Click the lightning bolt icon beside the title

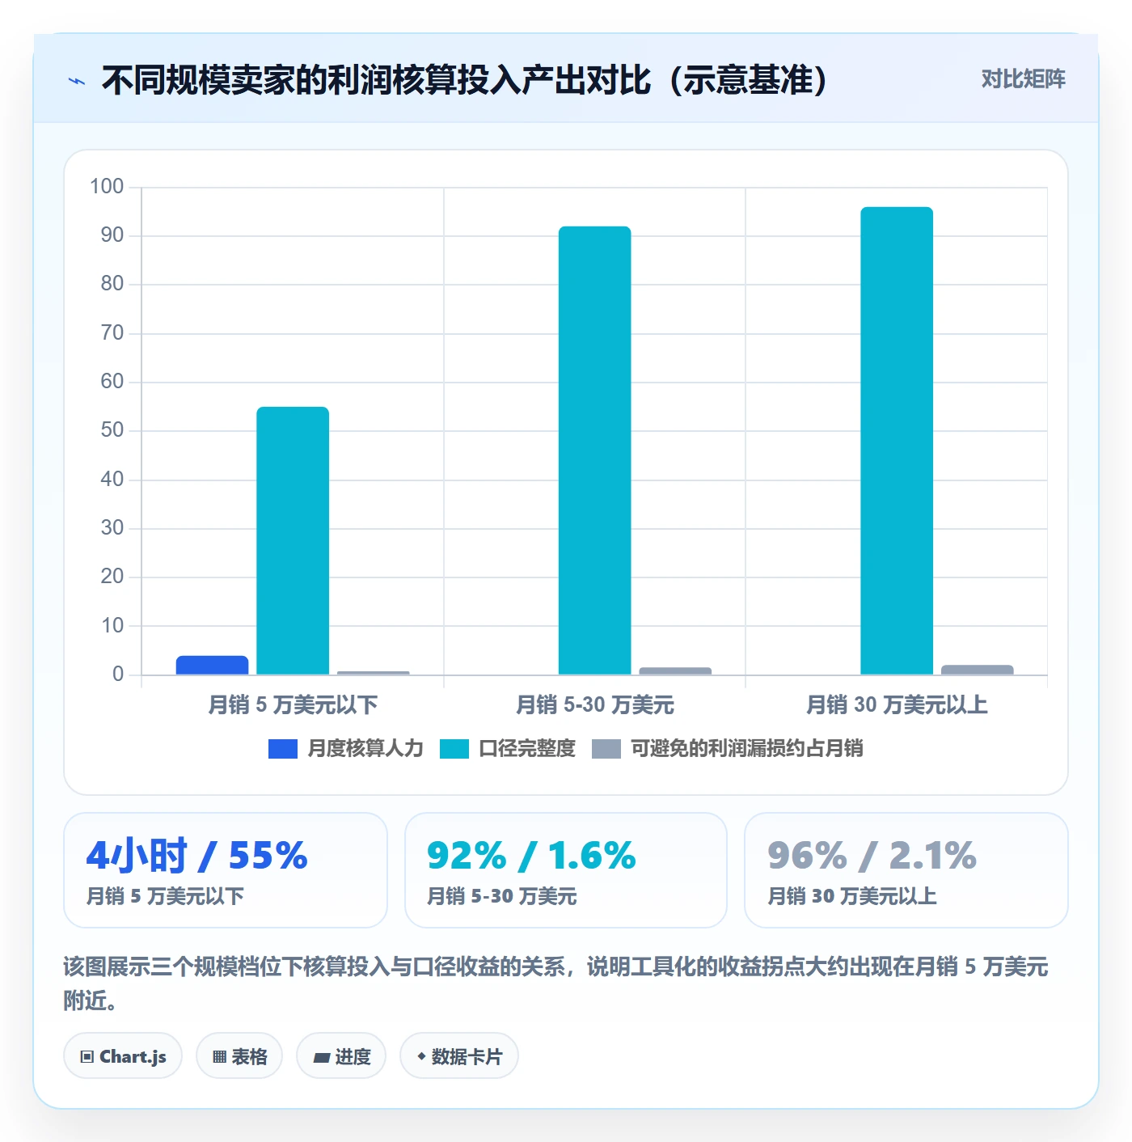point(77,81)
